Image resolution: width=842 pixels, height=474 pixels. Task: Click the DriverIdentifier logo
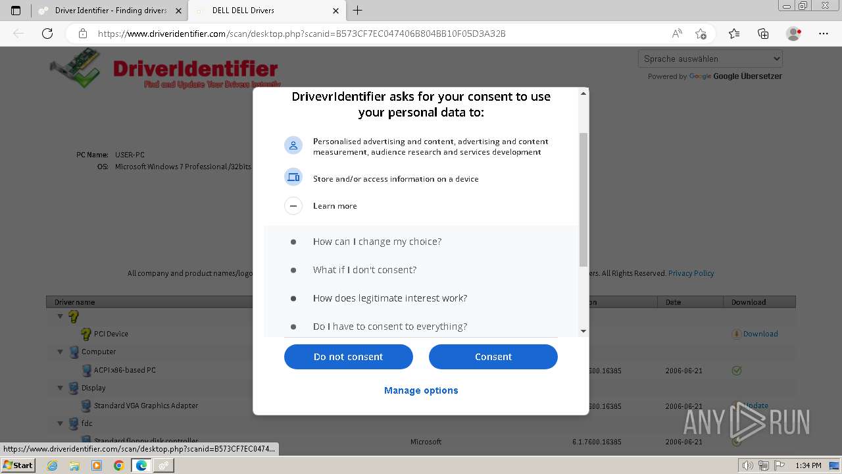coord(166,68)
